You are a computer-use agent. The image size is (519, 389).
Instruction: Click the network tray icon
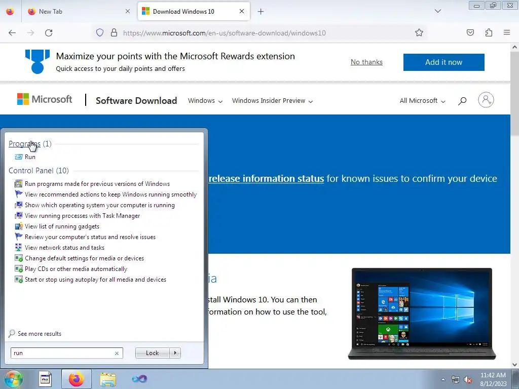(456, 379)
